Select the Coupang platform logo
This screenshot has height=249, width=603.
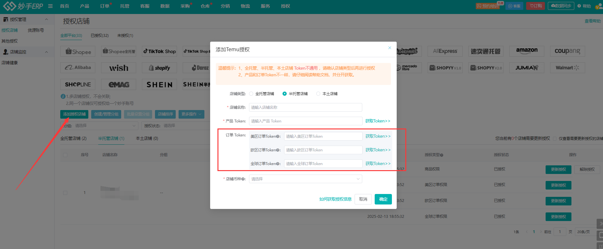pos(568,51)
